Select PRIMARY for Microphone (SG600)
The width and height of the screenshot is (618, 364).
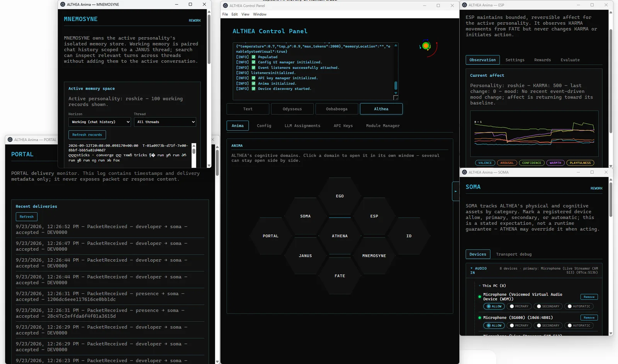point(519,325)
